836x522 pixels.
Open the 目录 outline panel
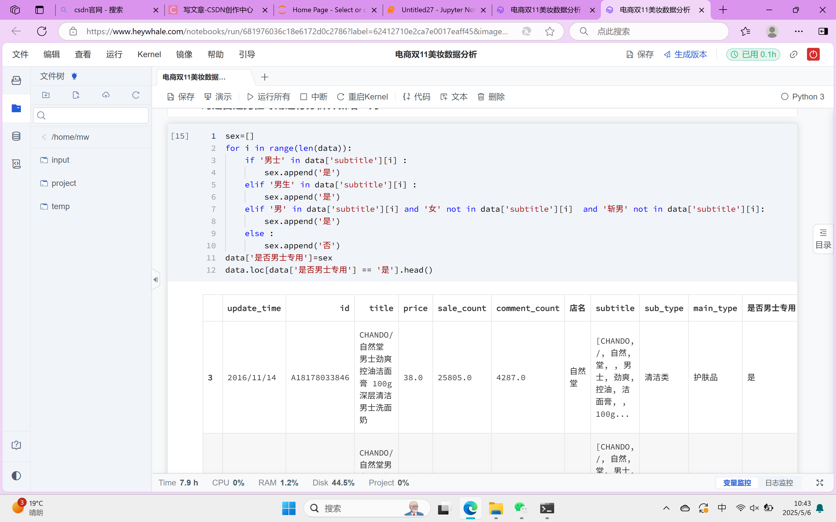[x=823, y=239]
